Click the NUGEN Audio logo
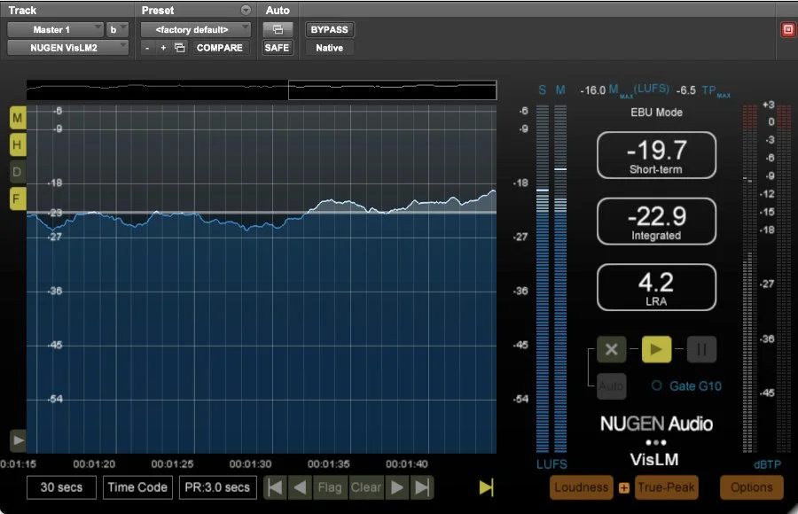798x514 pixels. click(x=656, y=424)
